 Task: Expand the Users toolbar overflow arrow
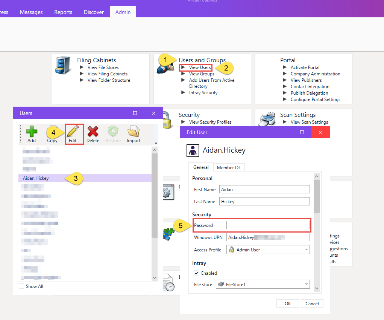click(156, 143)
